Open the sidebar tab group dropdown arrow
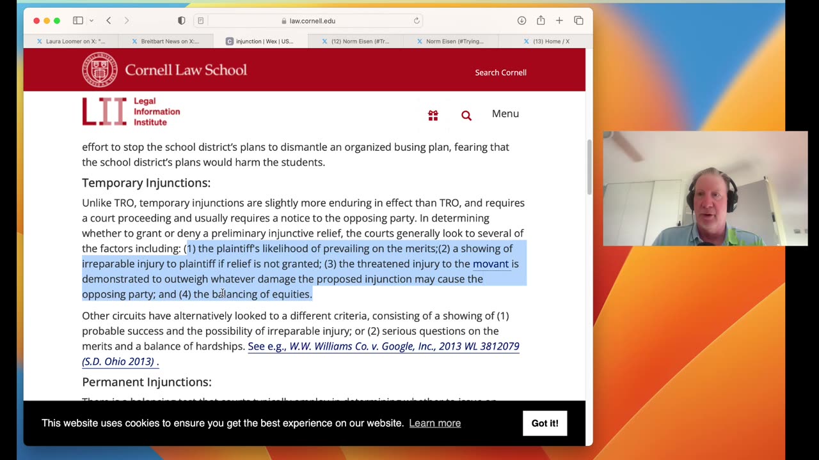The image size is (819, 460). (x=91, y=21)
